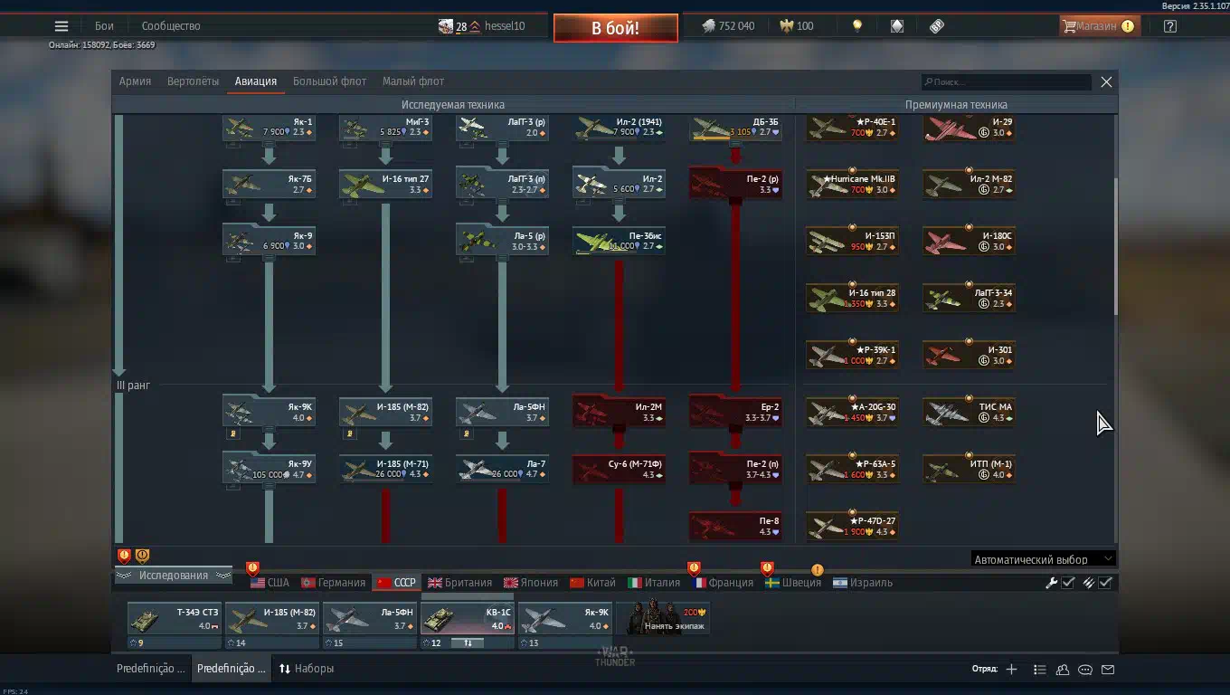Image resolution: width=1230 pixels, height=695 pixels.
Task: Switch nation to Швеция
Action: coord(793,583)
